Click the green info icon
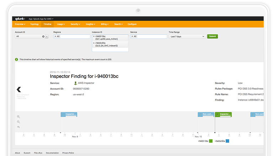 16,60
